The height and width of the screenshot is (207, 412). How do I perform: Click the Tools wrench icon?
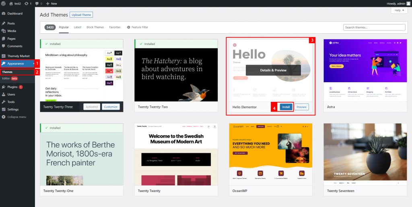4,102
